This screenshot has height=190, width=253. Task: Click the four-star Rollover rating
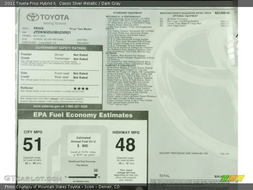81,89
